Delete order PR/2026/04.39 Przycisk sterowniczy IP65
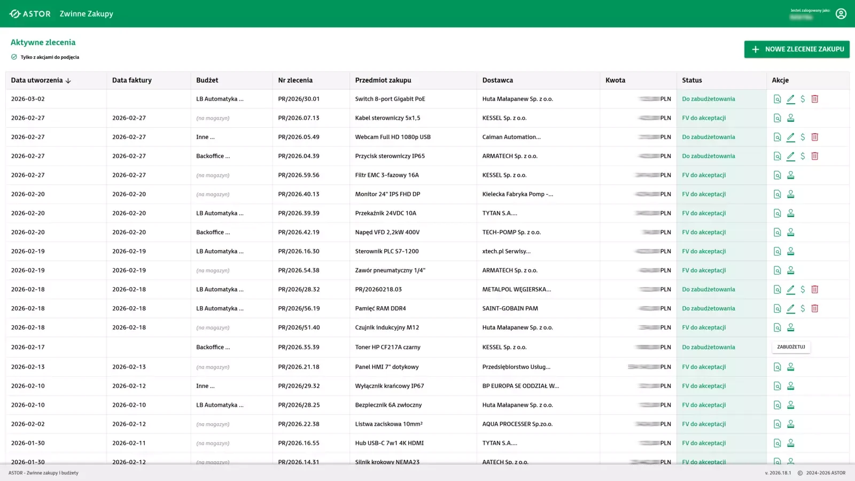This screenshot has height=481, width=855. [814, 156]
